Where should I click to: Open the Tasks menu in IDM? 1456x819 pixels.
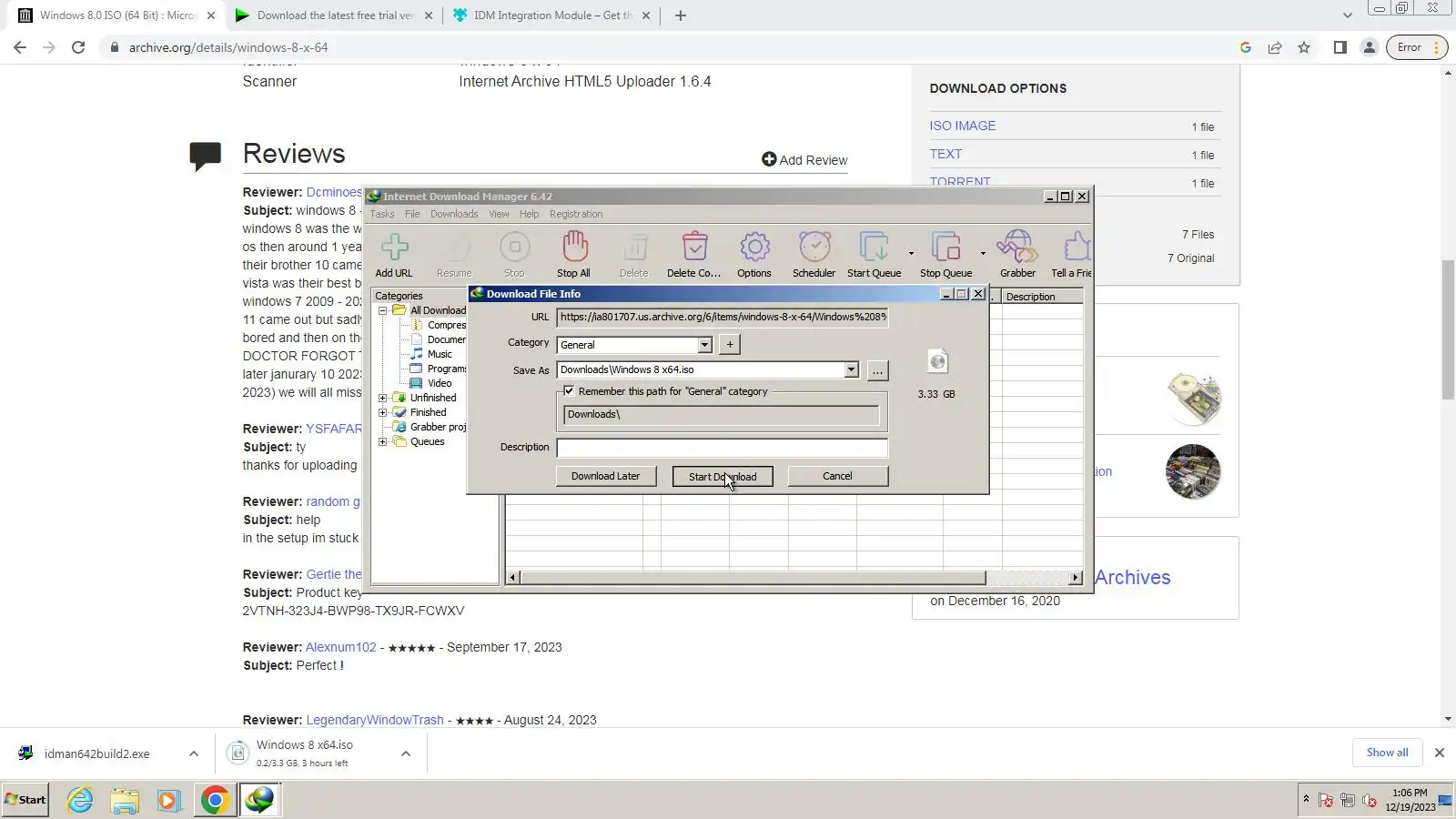382,214
